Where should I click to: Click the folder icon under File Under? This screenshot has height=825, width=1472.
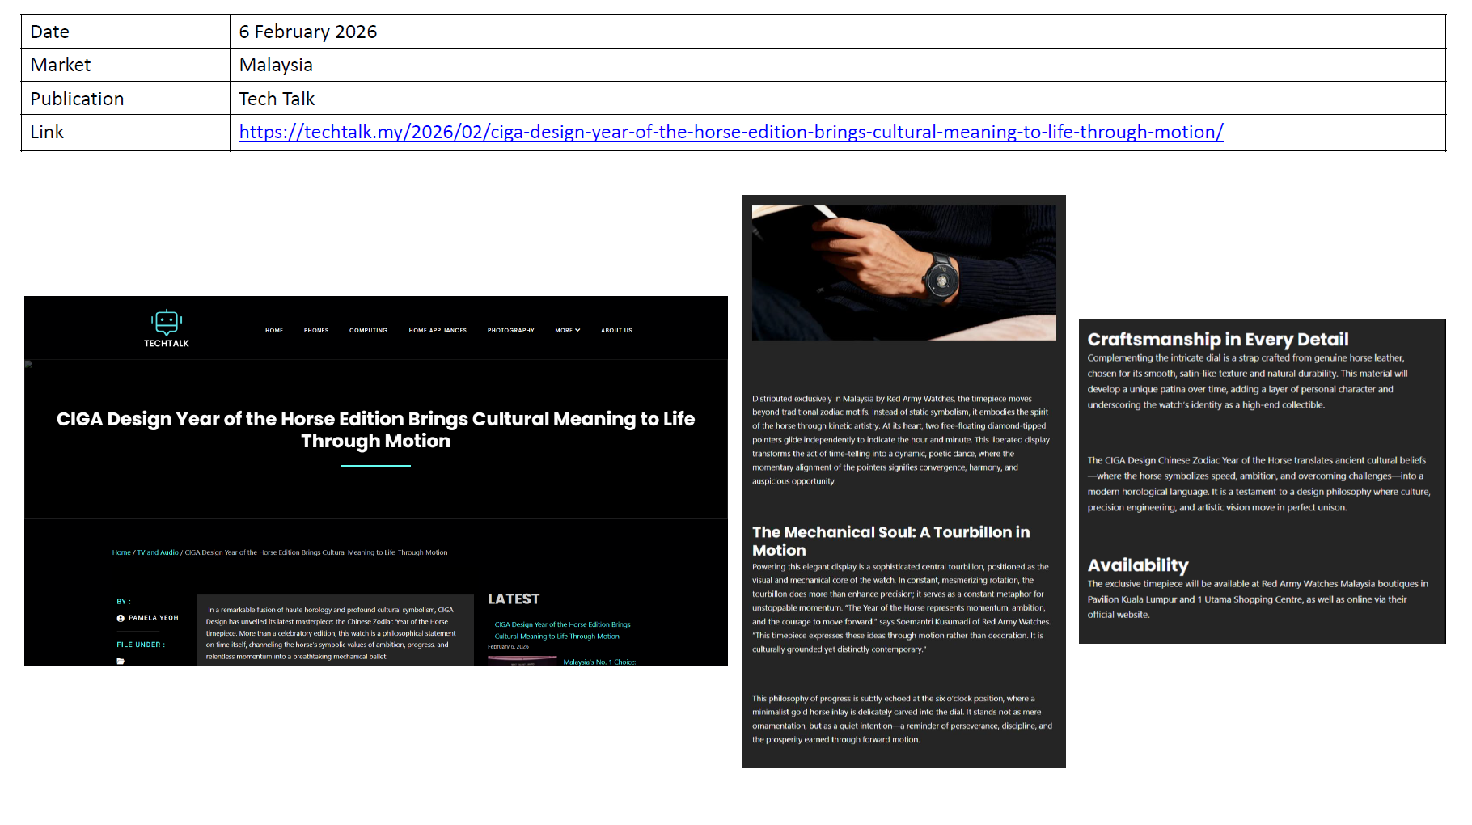point(121,661)
